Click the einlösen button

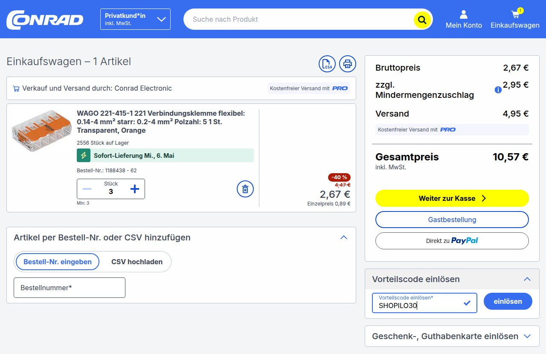click(x=508, y=301)
